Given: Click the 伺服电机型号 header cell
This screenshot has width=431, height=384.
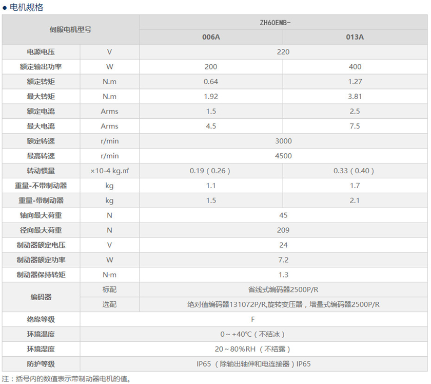Looking at the screenshot, I should [70, 30].
